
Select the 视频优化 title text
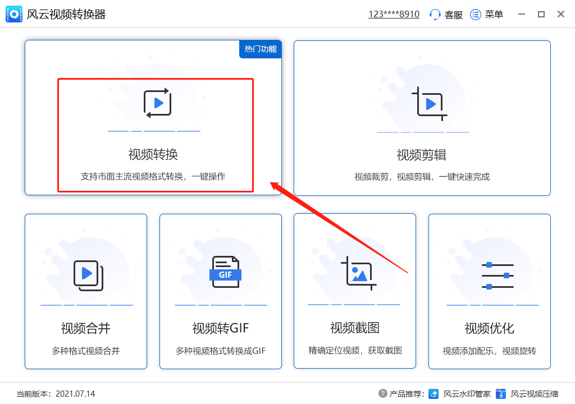489,328
